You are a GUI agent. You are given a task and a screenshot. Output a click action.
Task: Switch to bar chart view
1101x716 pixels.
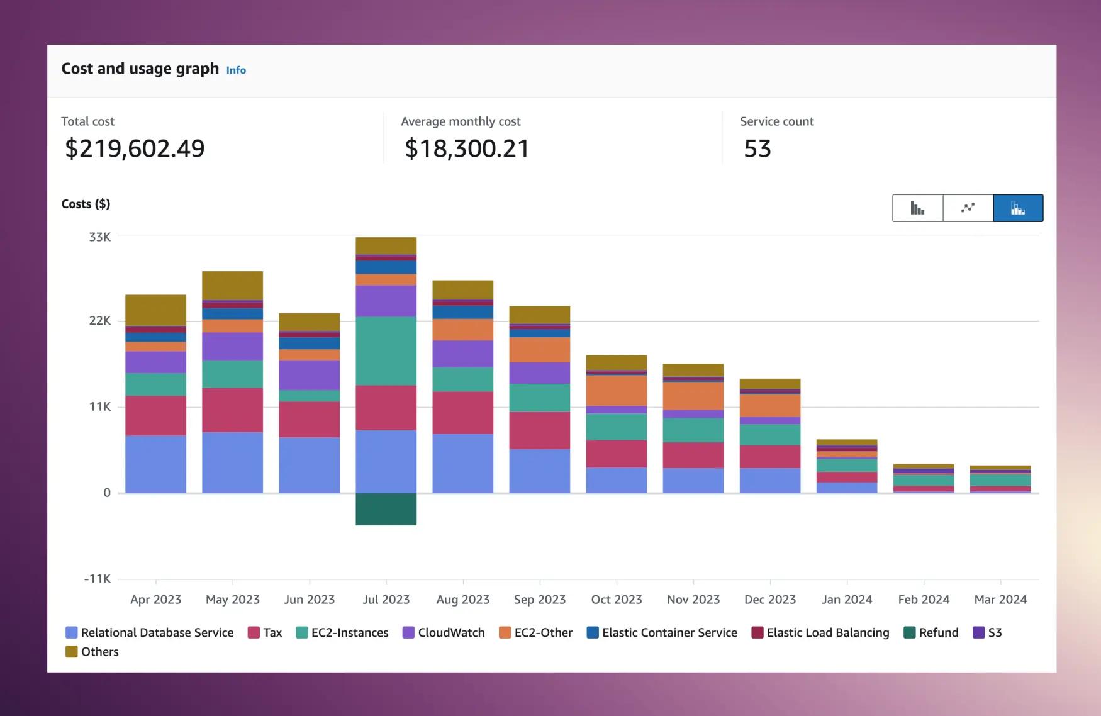(917, 208)
